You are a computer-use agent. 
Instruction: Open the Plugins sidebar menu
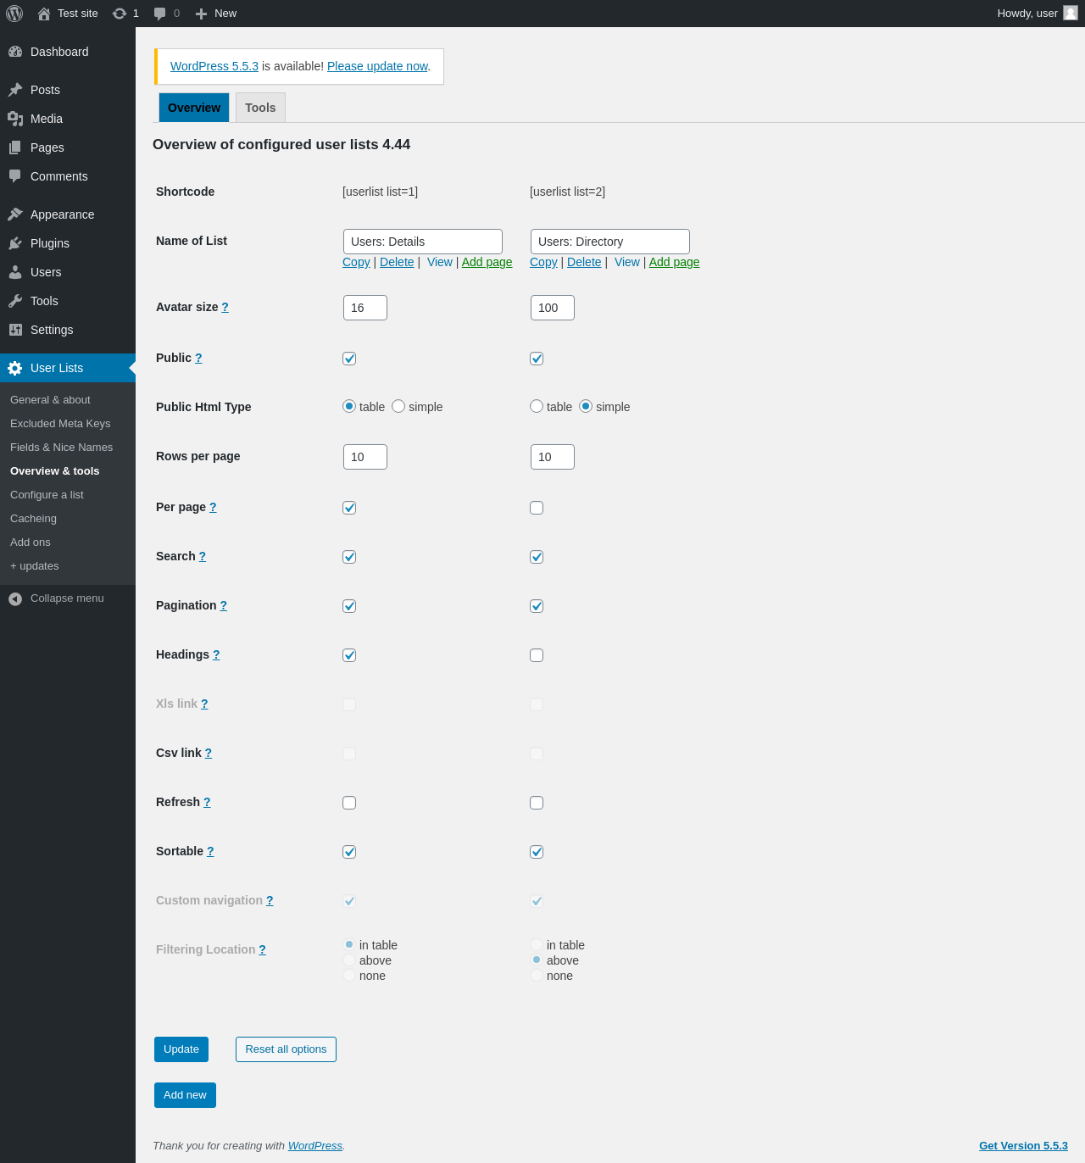point(50,243)
